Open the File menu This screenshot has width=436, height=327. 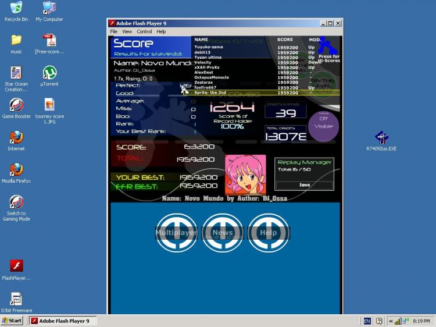(x=114, y=31)
